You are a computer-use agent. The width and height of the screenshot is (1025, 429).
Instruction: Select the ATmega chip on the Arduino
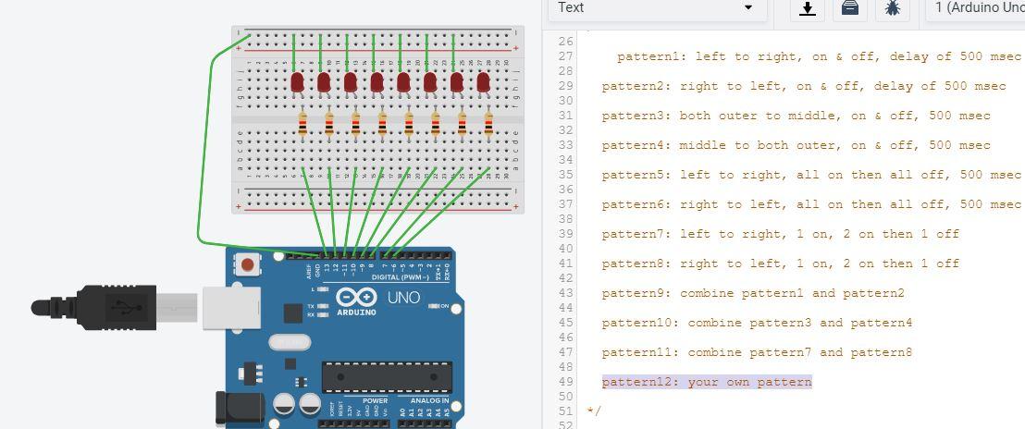point(387,377)
